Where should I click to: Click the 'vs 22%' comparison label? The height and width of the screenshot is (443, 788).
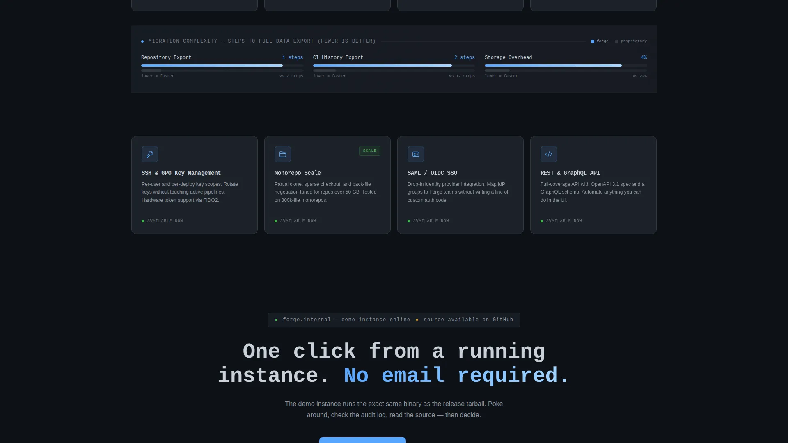(639, 76)
